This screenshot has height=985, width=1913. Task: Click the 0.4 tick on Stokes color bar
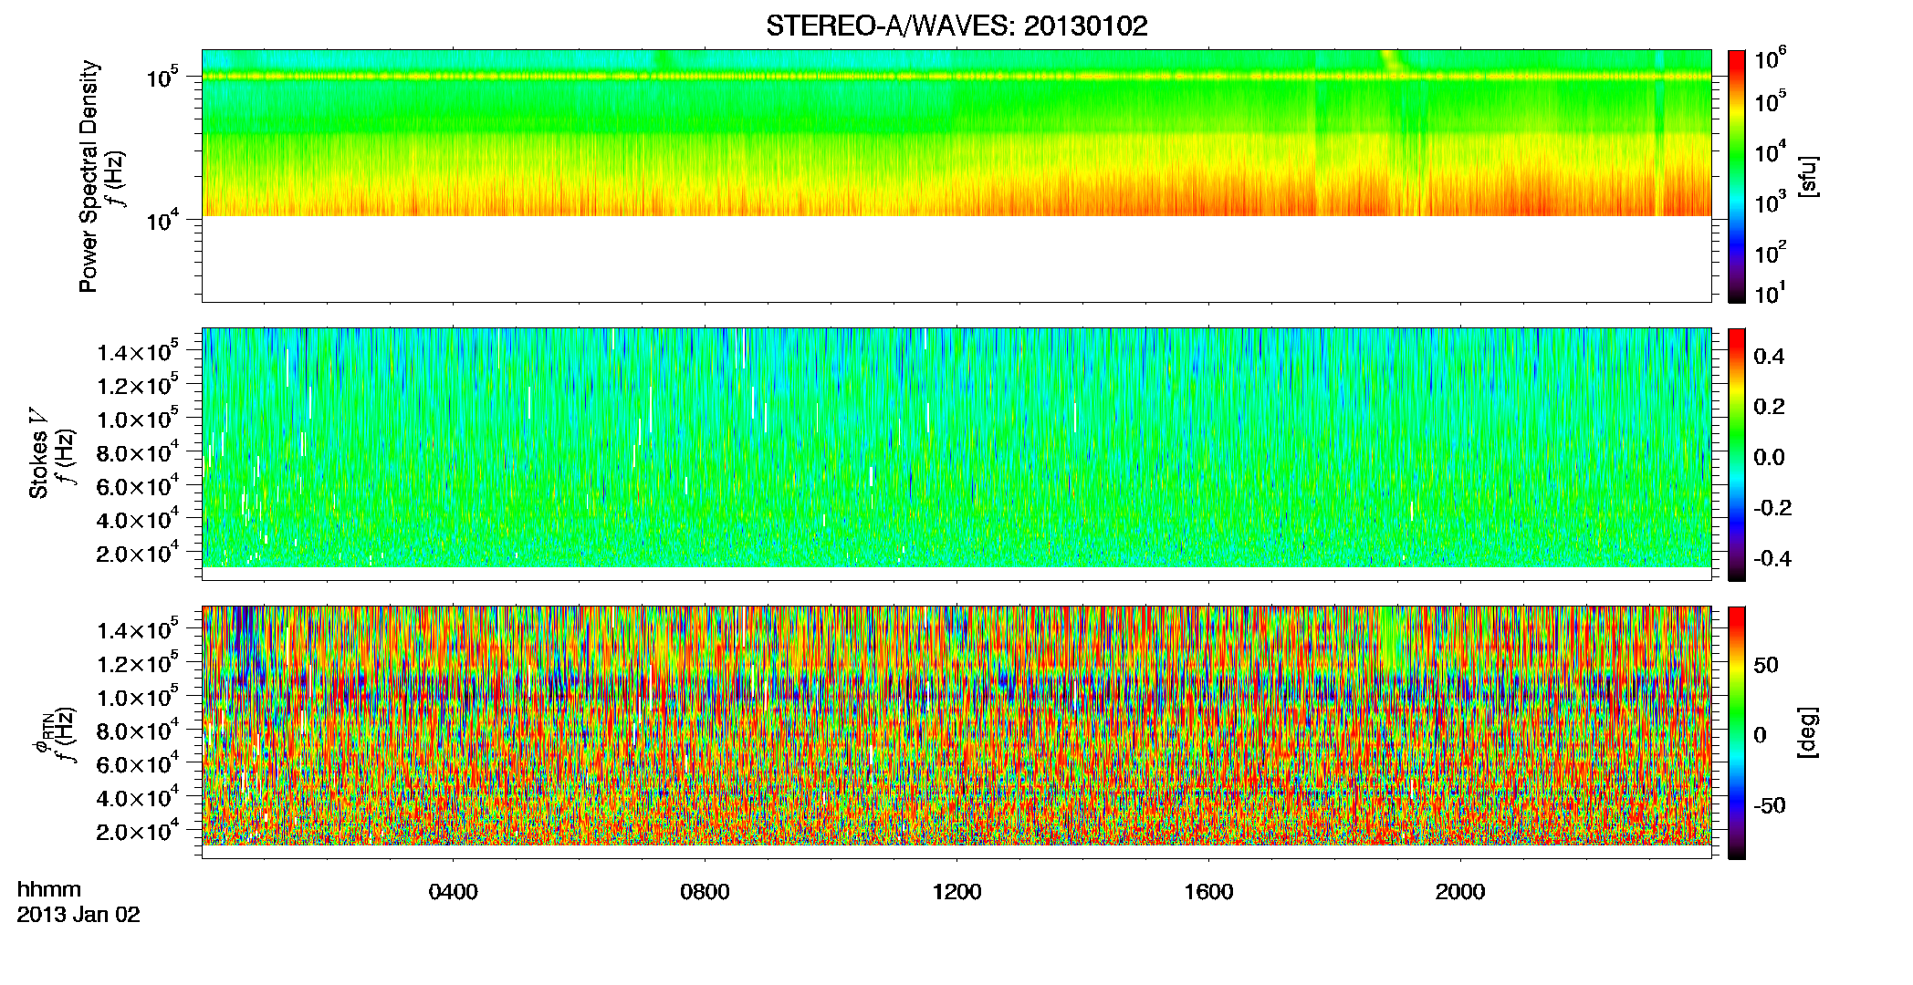tap(1769, 357)
